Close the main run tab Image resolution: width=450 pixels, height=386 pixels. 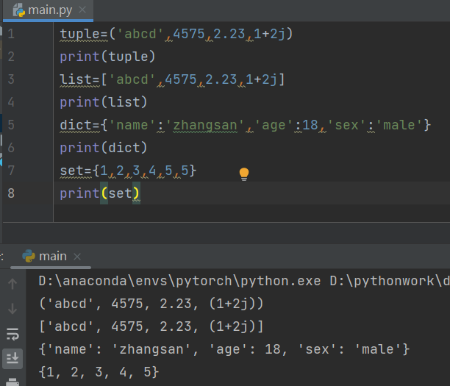coord(77,257)
